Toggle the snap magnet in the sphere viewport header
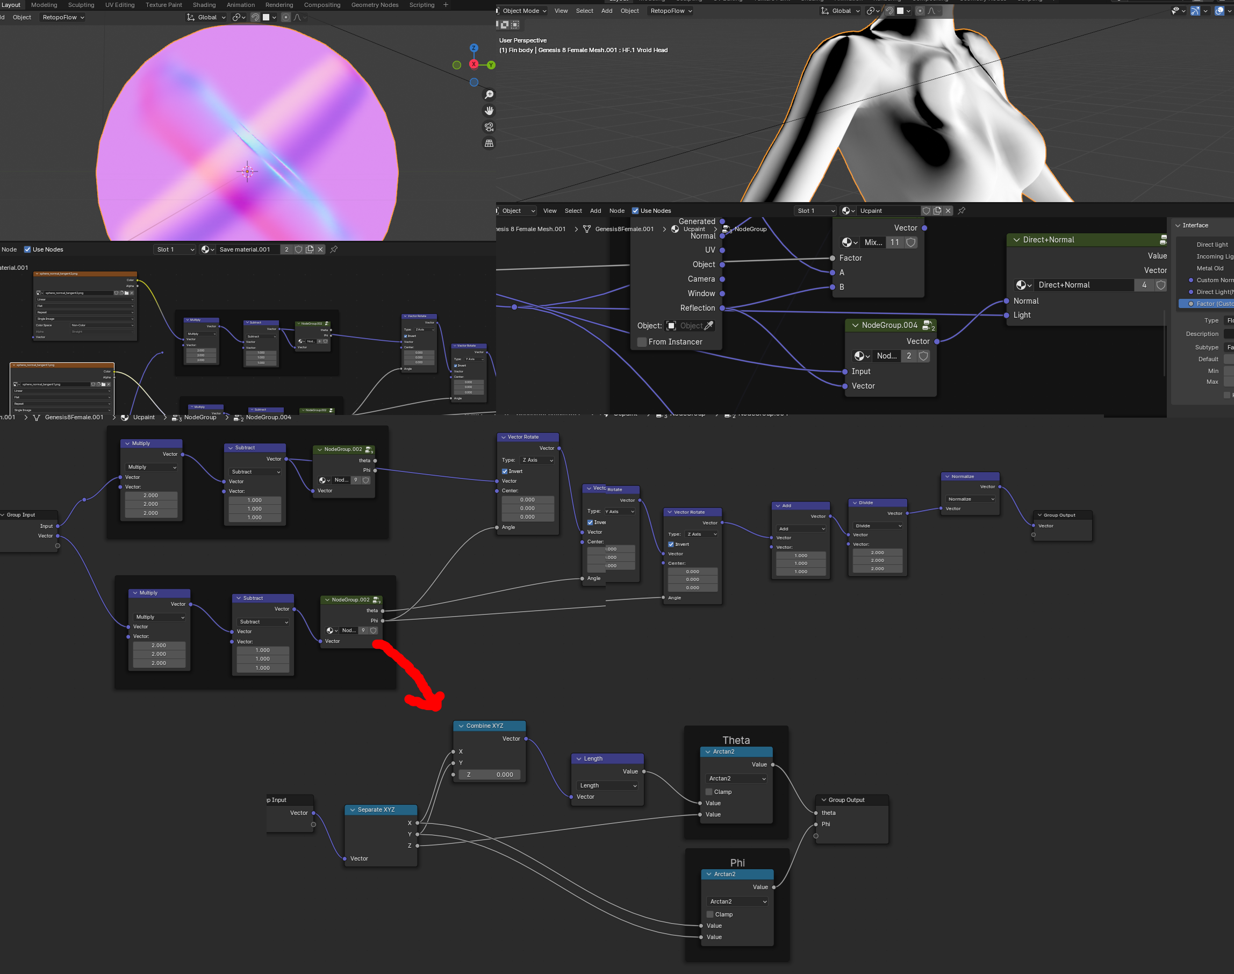Viewport: 1234px width, 974px height. click(255, 17)
